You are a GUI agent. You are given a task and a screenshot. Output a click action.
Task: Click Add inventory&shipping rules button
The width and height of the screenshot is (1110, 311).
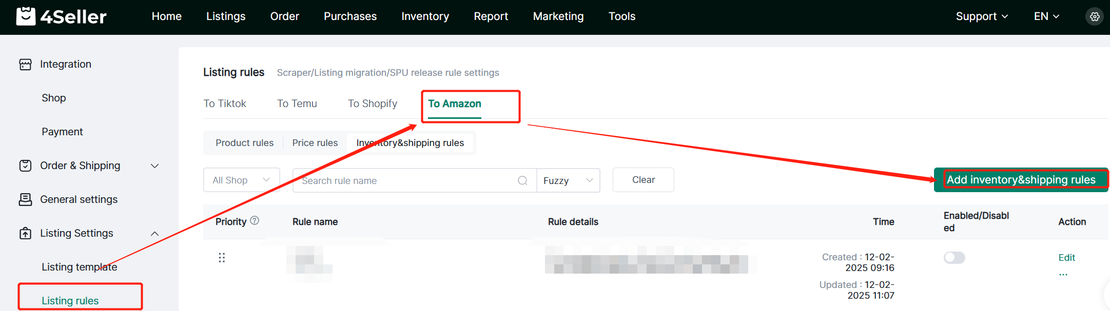[1021, 180]
